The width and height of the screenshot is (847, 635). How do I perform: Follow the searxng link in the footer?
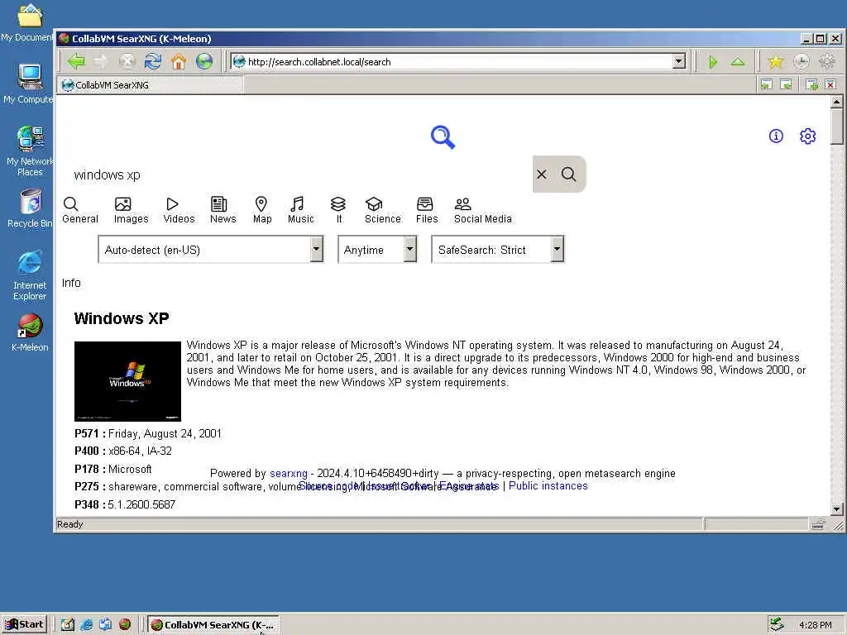coord(289,474)
